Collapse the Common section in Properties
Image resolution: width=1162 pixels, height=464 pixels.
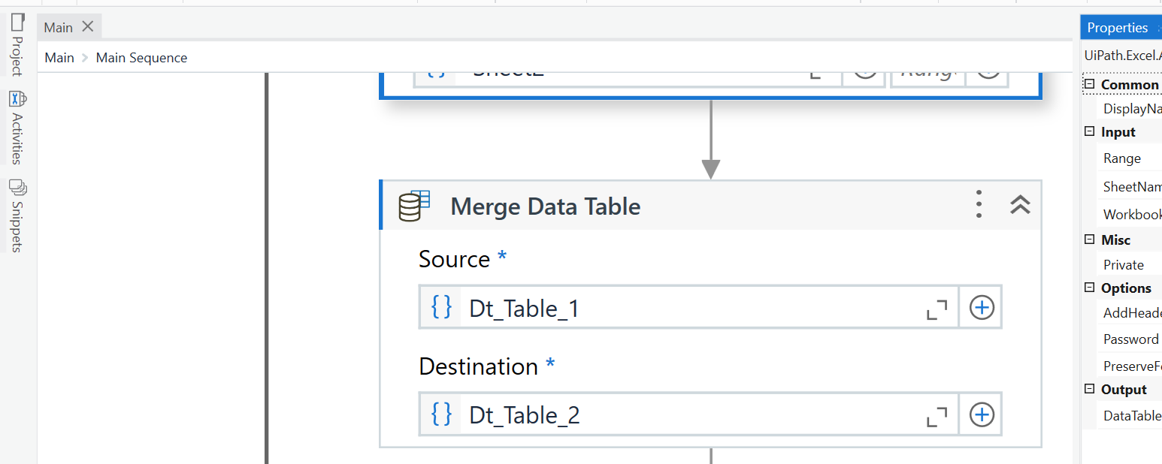pyautogui.click(x=1089, y=84)
